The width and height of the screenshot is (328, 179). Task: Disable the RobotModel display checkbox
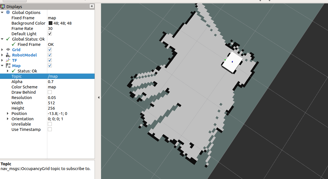50,55
